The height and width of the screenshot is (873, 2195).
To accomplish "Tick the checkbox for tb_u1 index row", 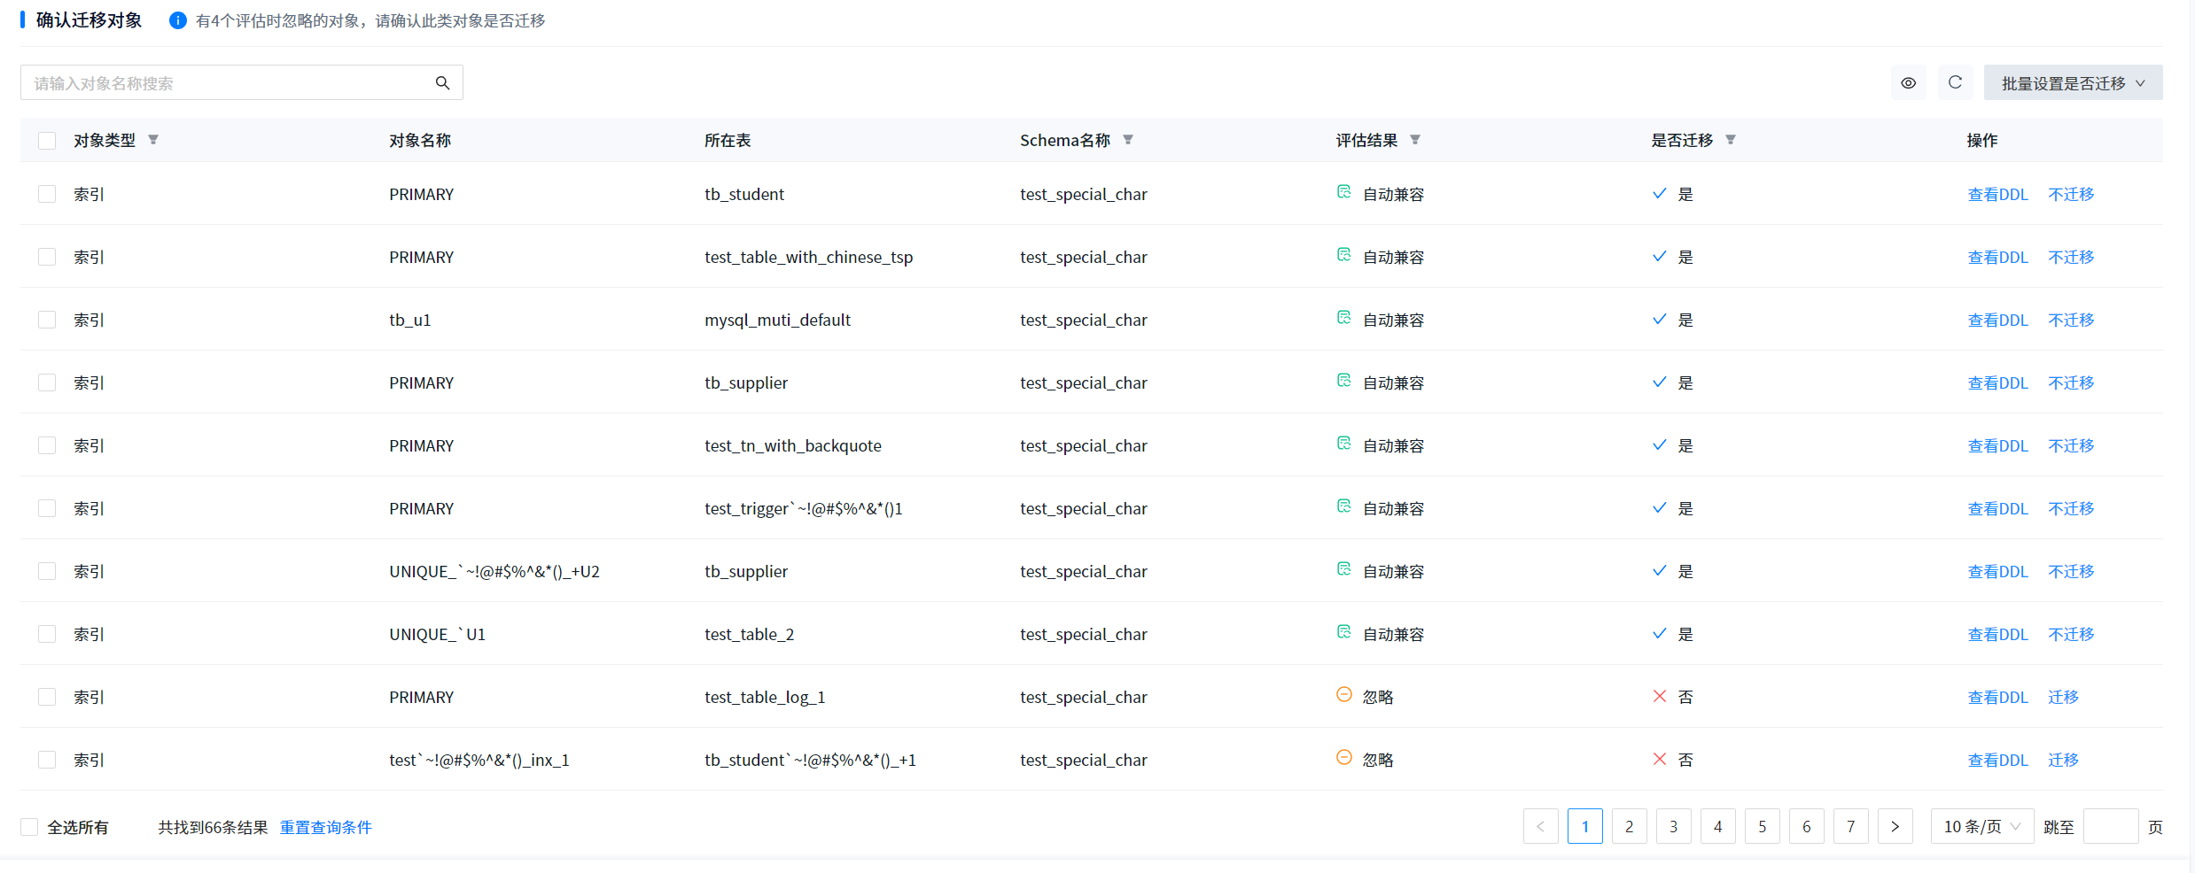I will 47,320.
